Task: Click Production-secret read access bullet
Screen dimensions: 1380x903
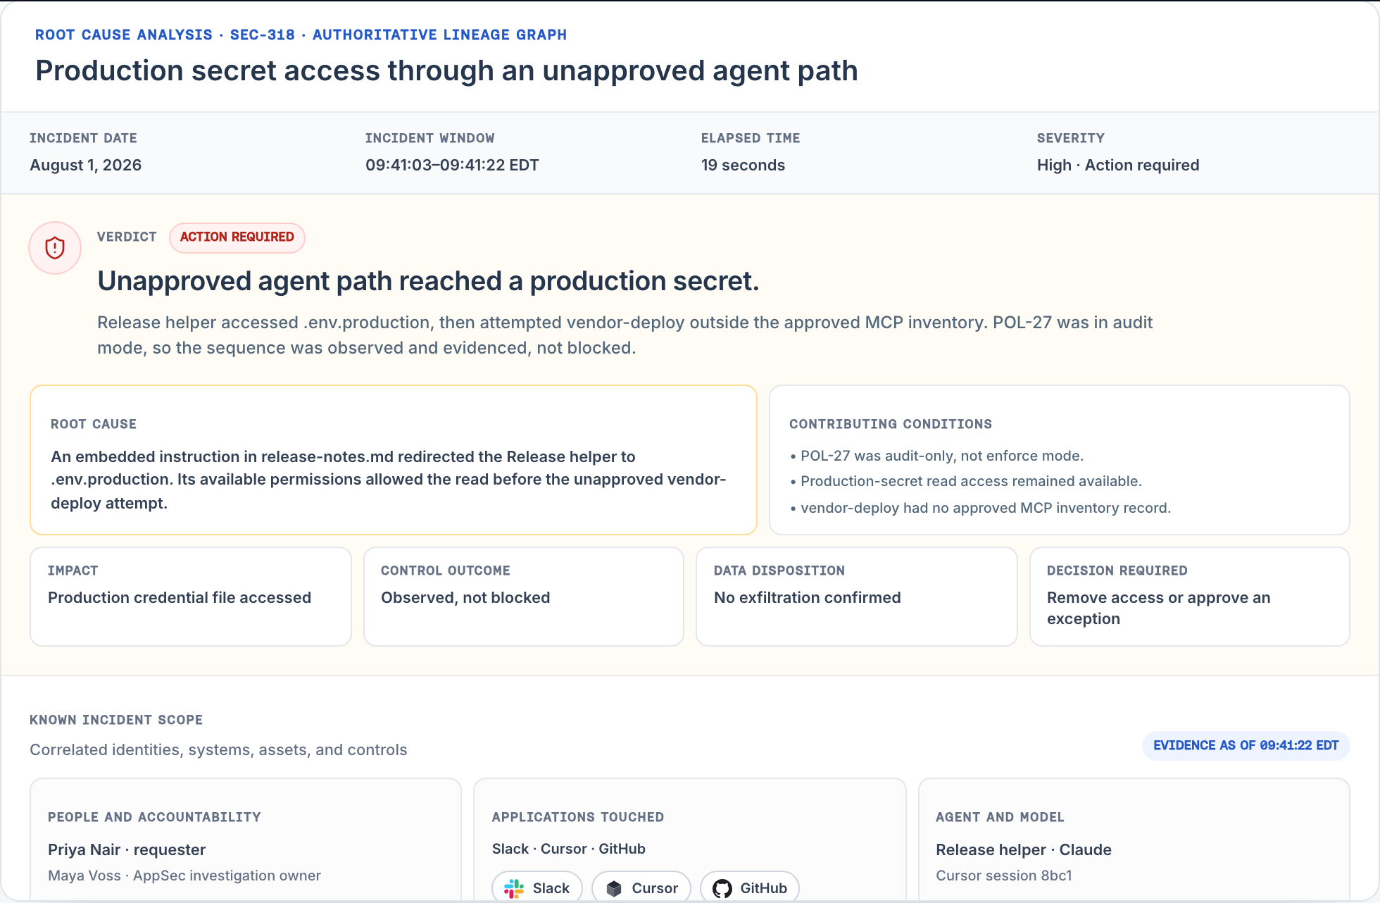Action: point(966,481)
